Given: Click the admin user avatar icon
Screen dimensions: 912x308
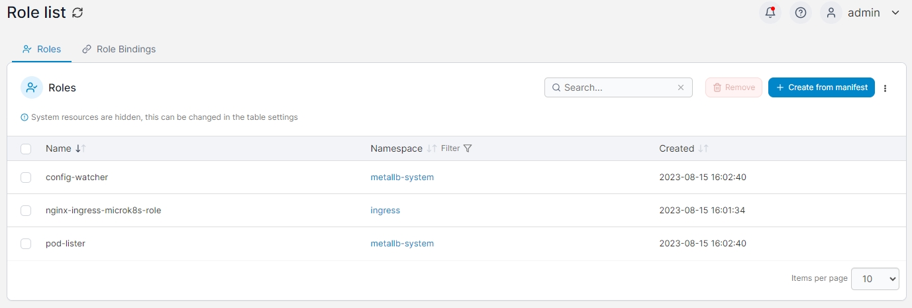Looking at the screenshot, I should click(x=831, y=13).
